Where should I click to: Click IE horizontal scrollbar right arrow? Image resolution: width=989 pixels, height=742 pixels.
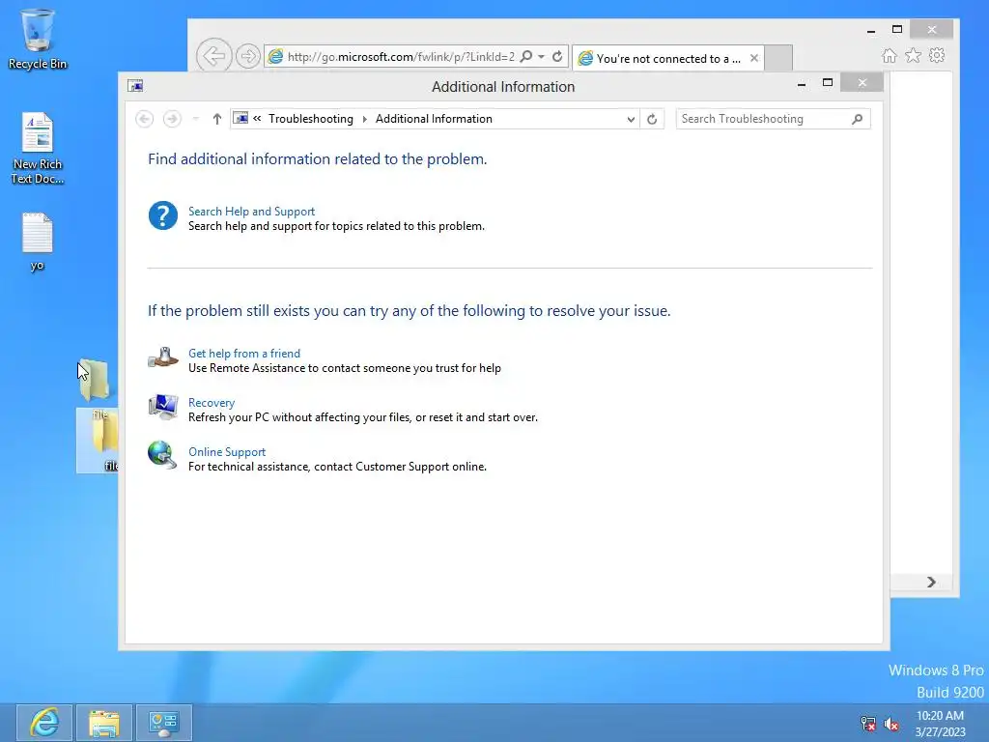931,582
